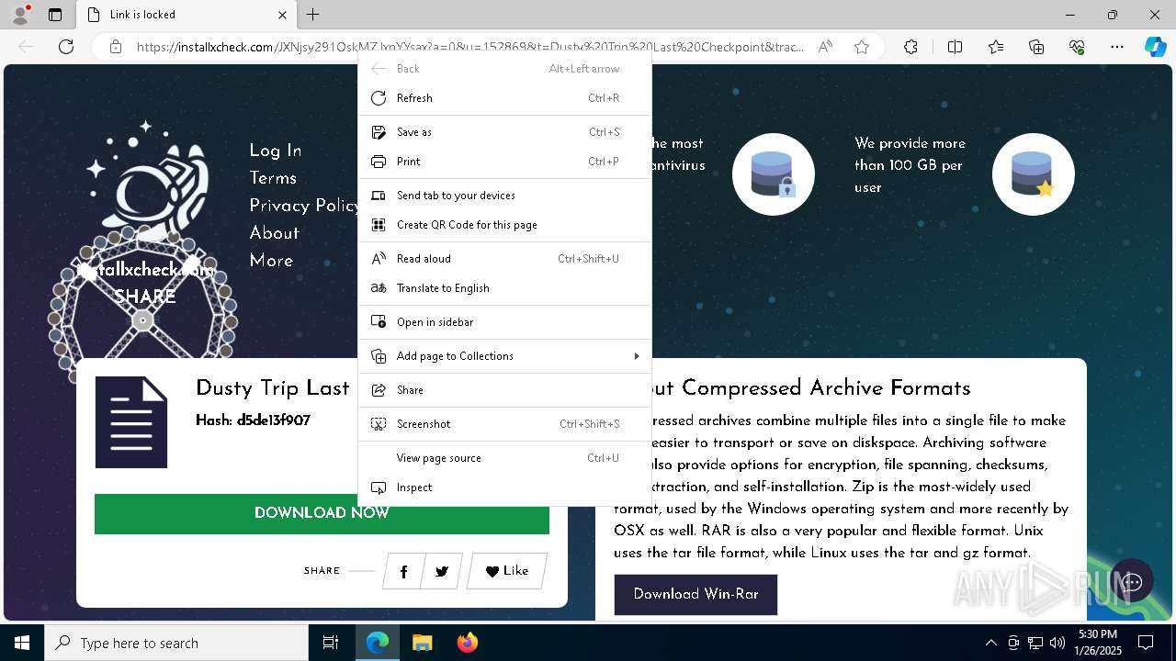The height and width of the screenshot is (661, 1176).
Task: Select Screenshot from the context menu
Action: [x=504, y=424]
